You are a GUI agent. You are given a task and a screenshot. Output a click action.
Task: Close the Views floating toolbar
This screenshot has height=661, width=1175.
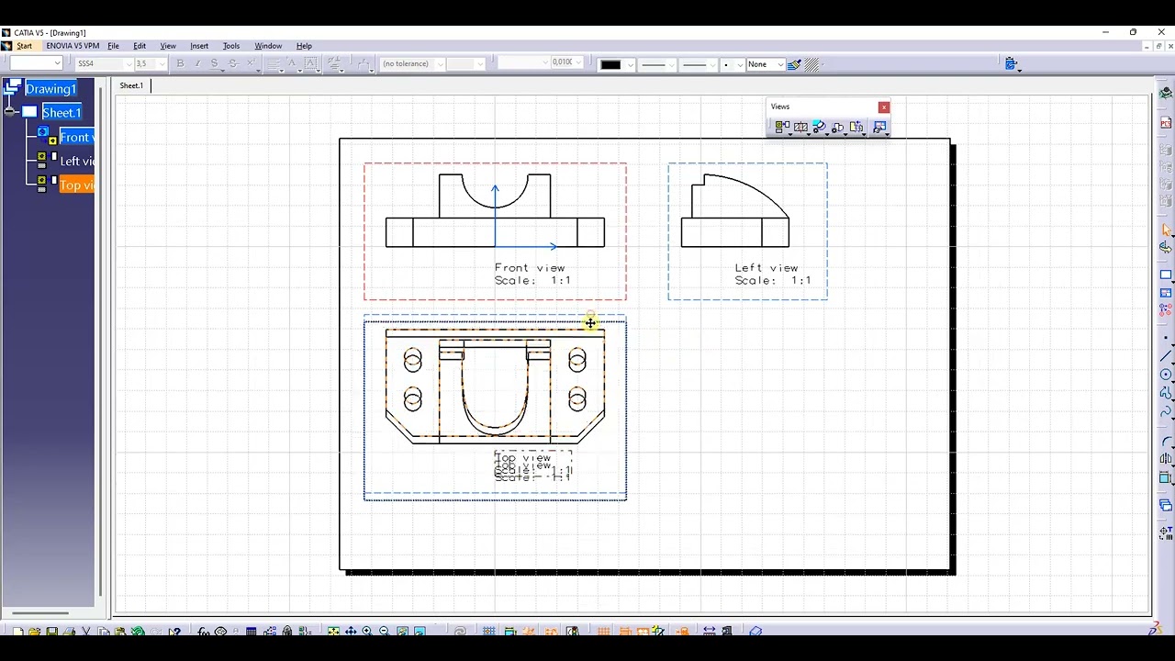(884, 107)
